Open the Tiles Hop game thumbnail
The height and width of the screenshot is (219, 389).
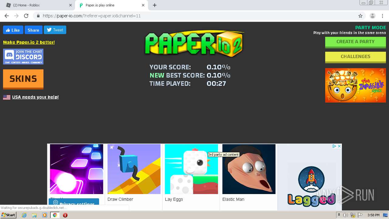tap(77, 169)
